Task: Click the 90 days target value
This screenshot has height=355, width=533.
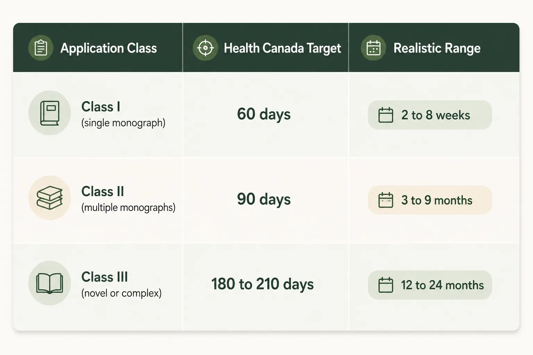Action: click(264, 199)
